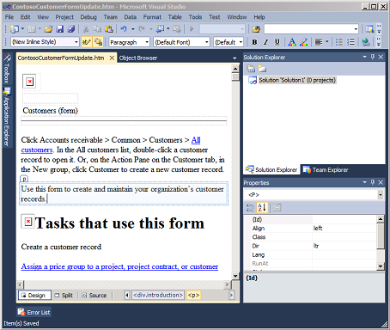Switch to the Object Browser tab

click(138, 58)
